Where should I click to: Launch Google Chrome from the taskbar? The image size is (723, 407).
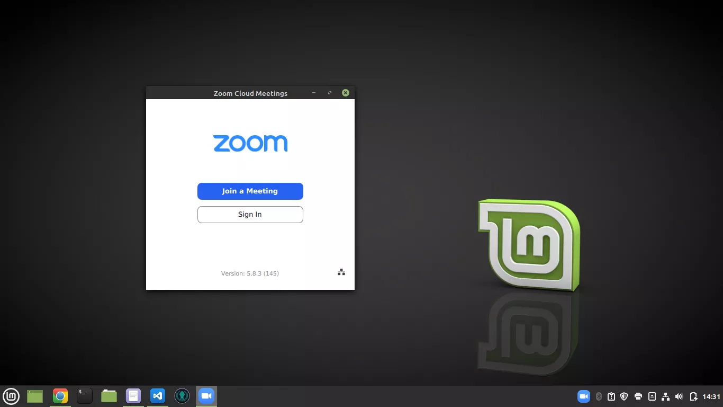tap(60, 396)
